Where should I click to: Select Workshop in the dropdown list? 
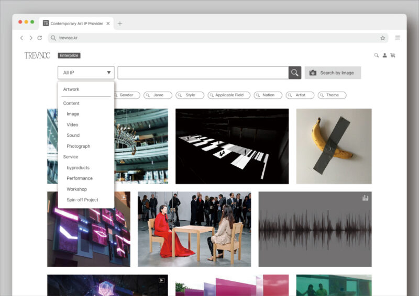tap(76, 189)
